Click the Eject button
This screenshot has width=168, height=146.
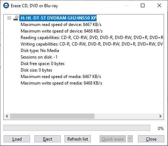click(x=47, y=139)
